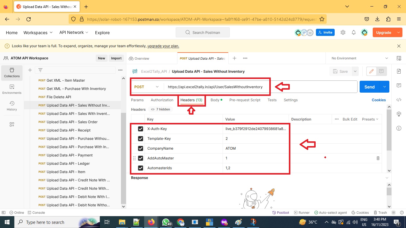Expand the Workspaces menu

click(x=38, y=32)
